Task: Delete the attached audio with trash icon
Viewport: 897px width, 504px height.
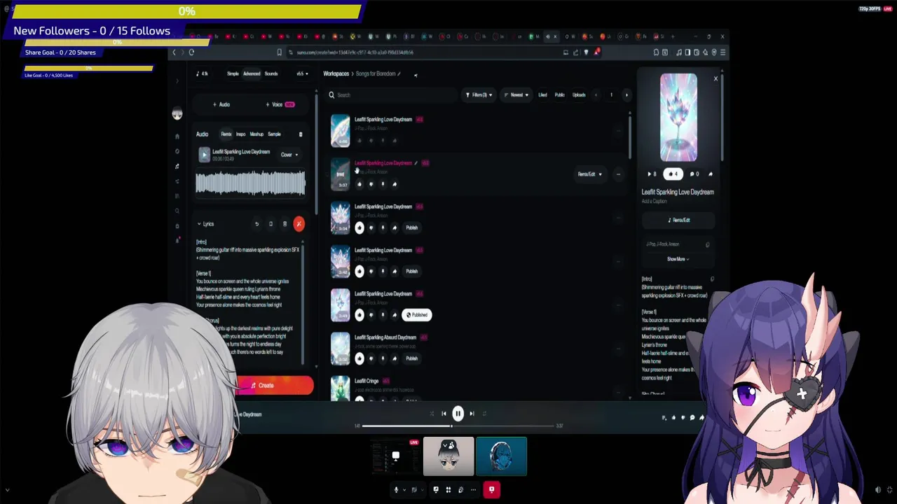Action: click(301, 134)
